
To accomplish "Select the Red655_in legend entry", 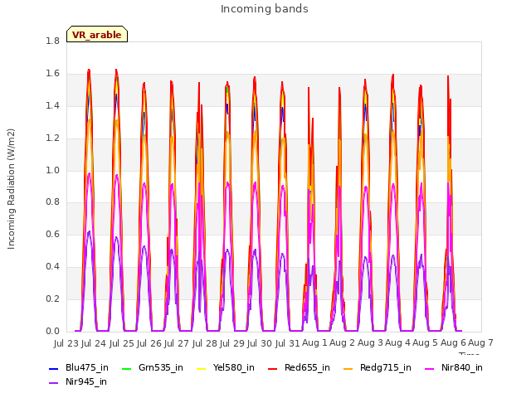I will (299, 368).
